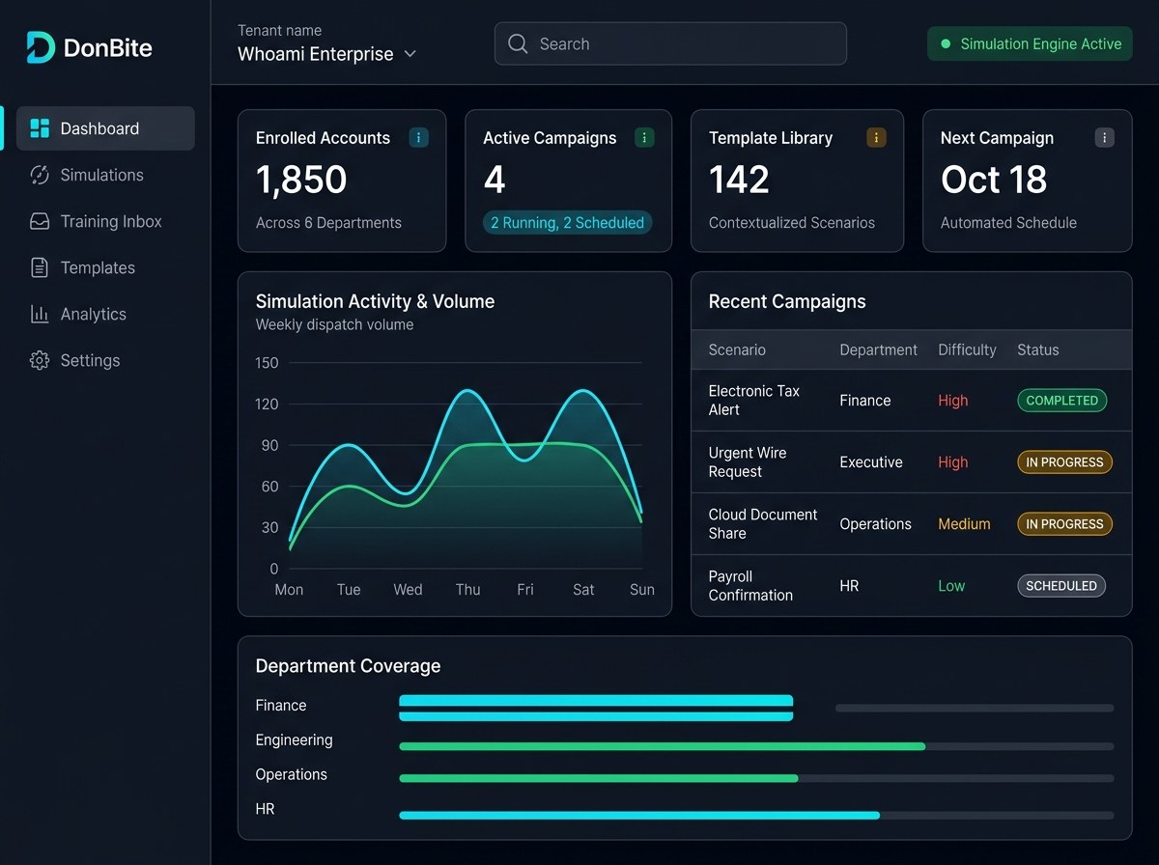Go to Dashboard in sidebar

(105, 128)
